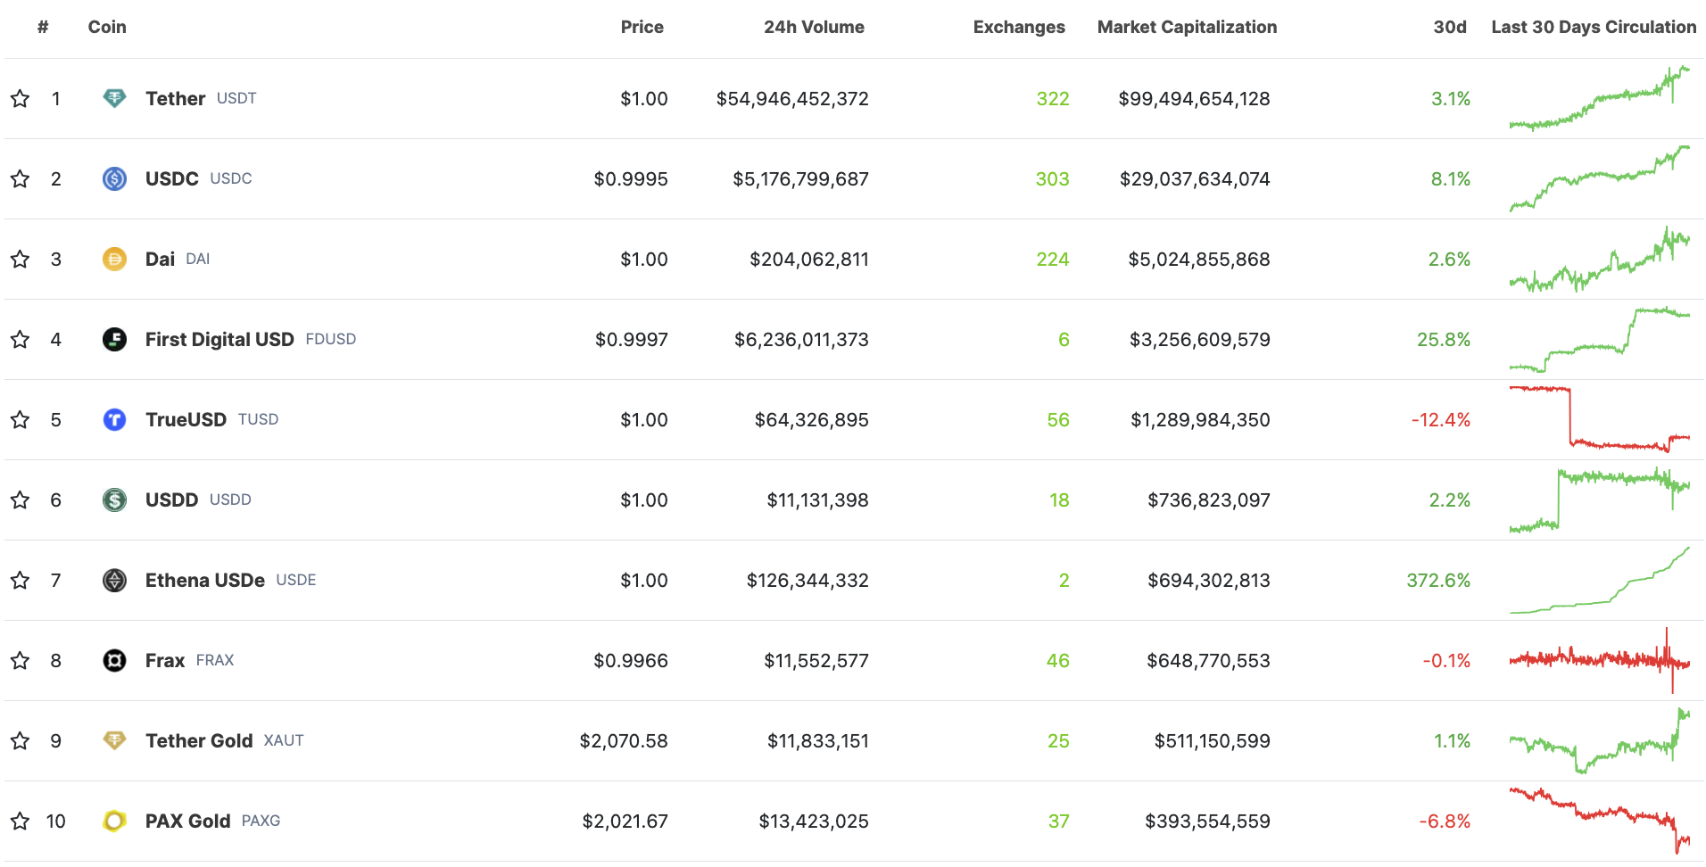Star the Dai row

[20, 259]
